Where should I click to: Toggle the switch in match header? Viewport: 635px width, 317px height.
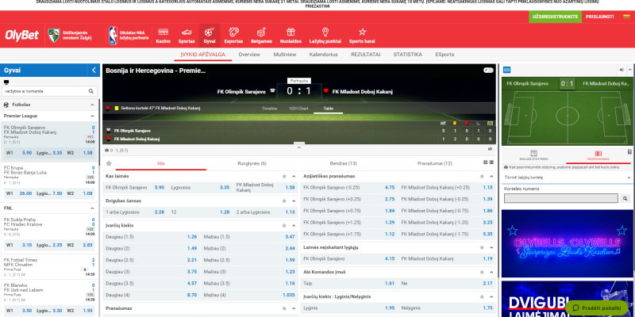click(x=488, y=71)
